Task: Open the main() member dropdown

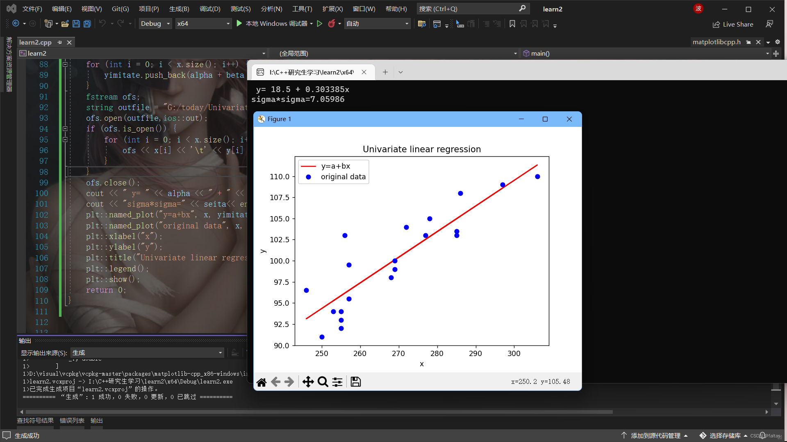Action: click(646, 53)
